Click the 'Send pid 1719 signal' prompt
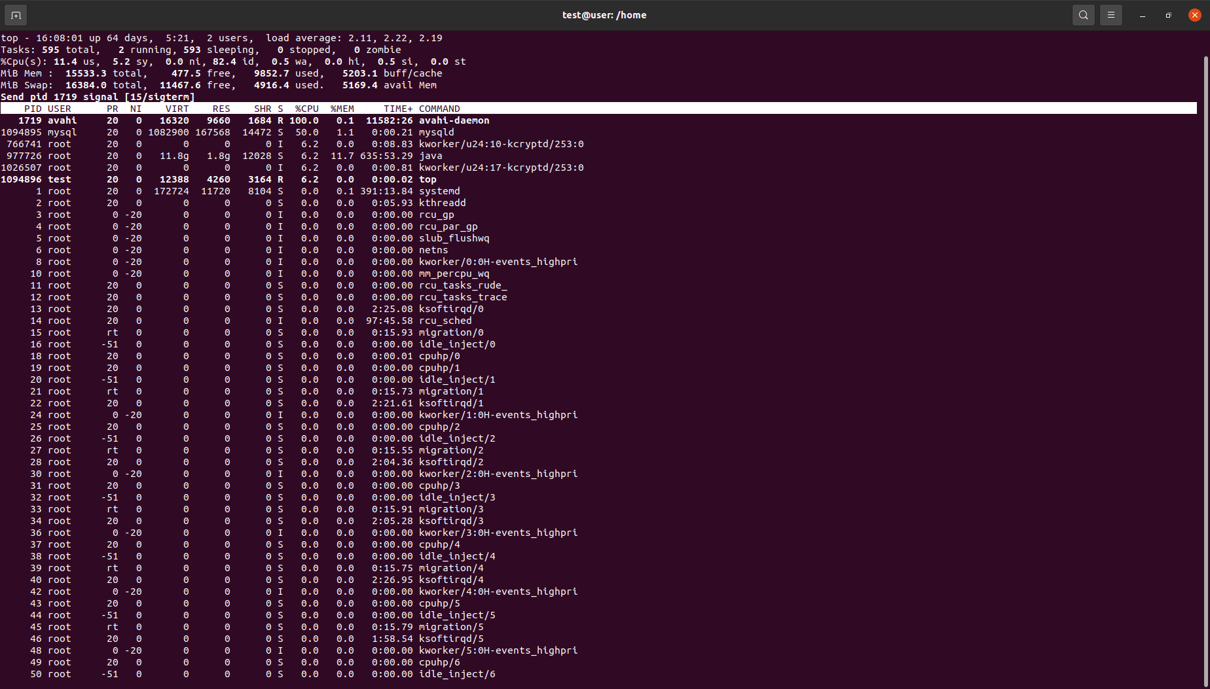 point(98,97)
